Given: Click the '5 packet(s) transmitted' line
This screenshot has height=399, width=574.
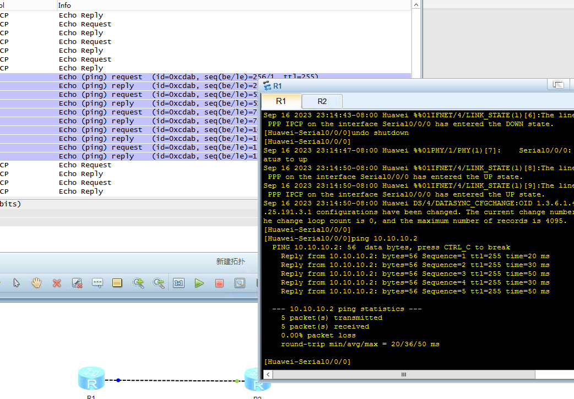Looking at the screenshot, I should pos(332,318).
